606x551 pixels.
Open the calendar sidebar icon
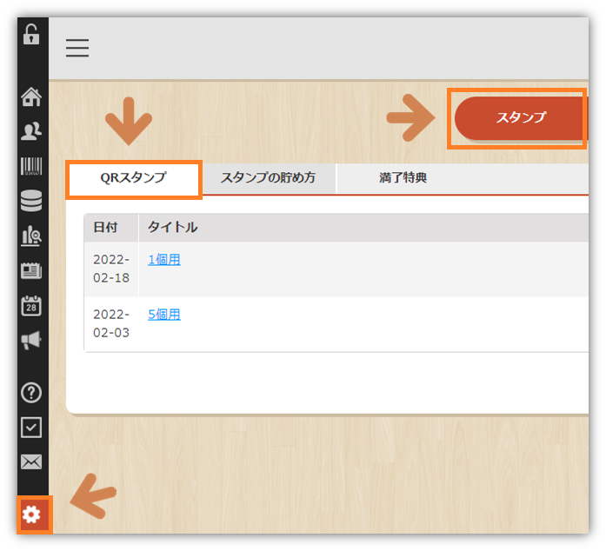coord(31,306)
